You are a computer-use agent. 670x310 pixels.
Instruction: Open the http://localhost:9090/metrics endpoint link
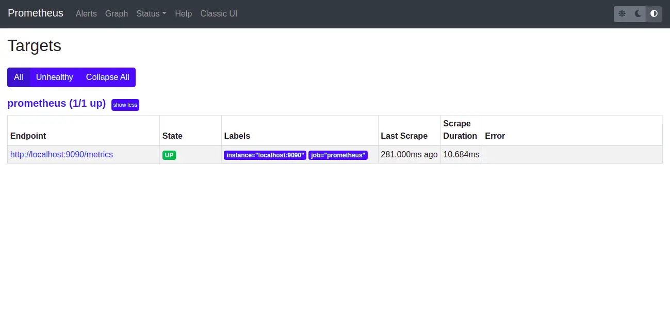pyautogui.click(x=61, y=154)
